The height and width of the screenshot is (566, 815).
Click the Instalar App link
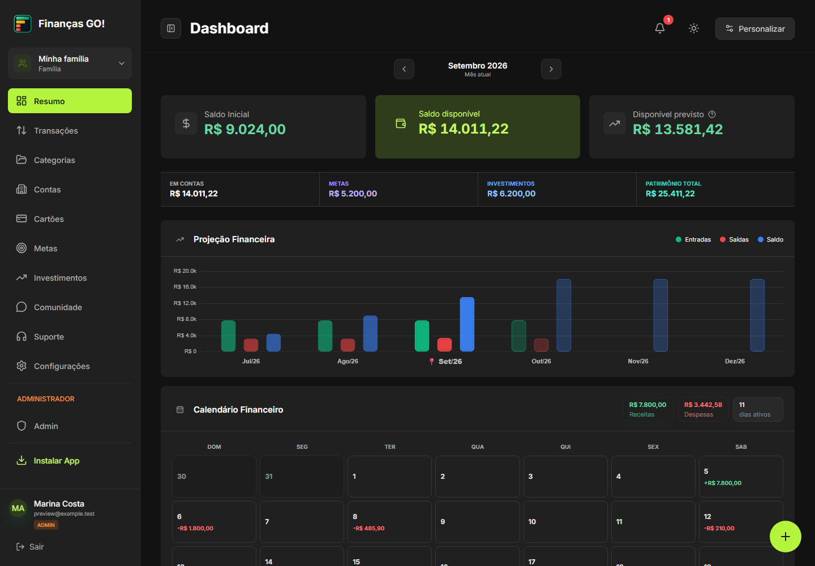pos(70,460)
